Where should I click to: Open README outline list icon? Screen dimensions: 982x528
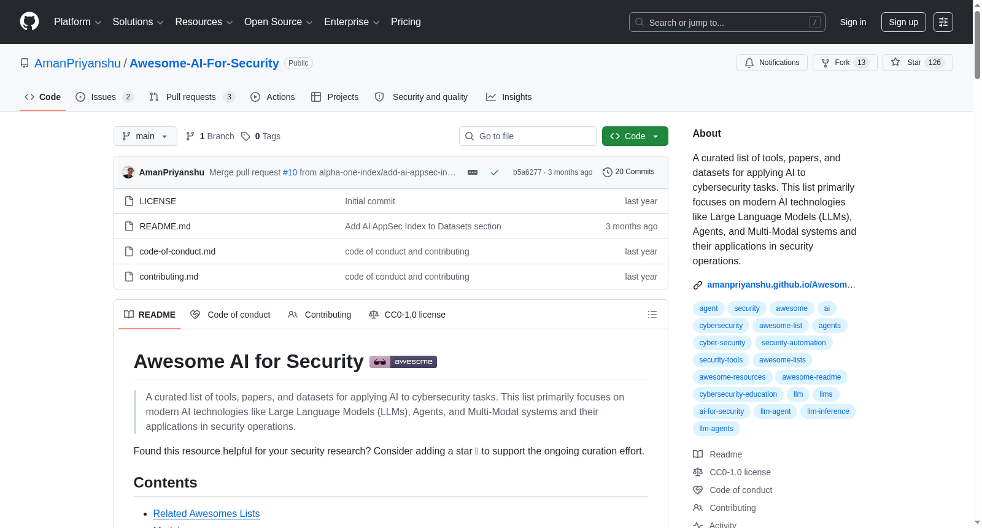pos(652,315)
